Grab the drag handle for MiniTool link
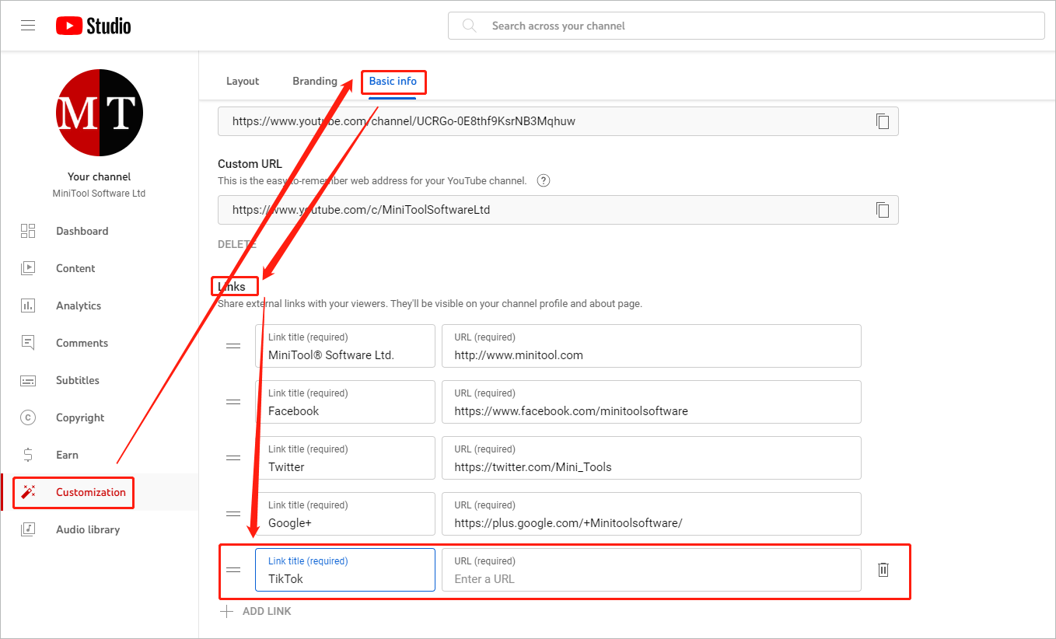This screenshot has height=639, width=1056. 233,346
